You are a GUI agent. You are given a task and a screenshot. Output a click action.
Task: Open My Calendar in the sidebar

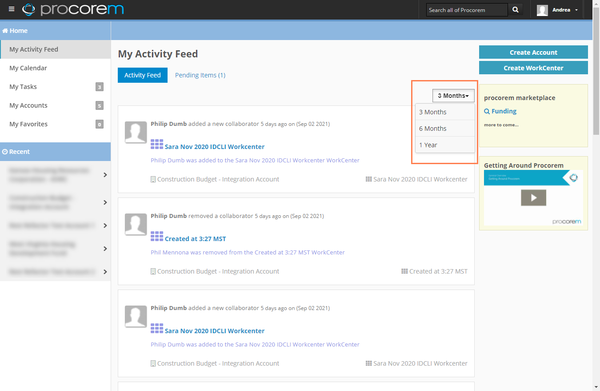point(55,68)
